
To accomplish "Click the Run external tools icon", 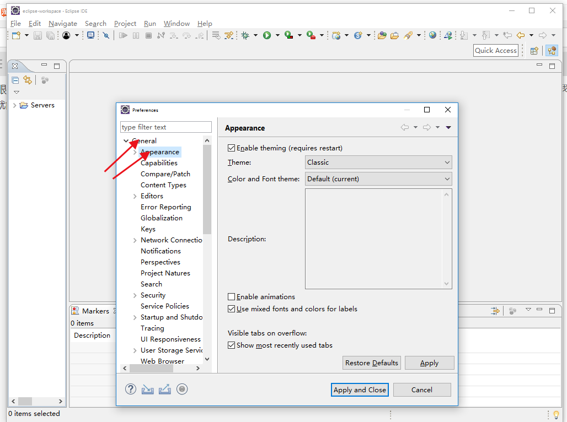I will click(x=311, y=35).
